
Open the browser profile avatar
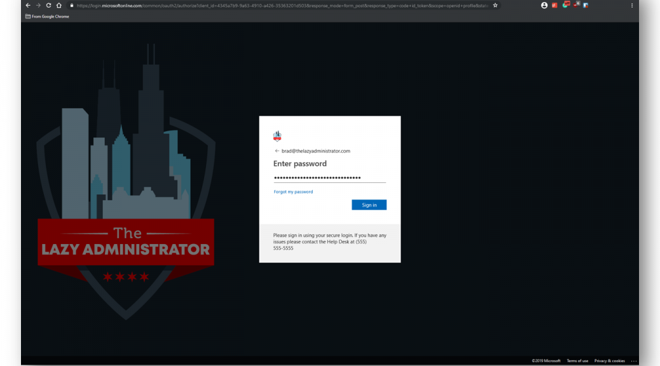[x=544, y=6]
